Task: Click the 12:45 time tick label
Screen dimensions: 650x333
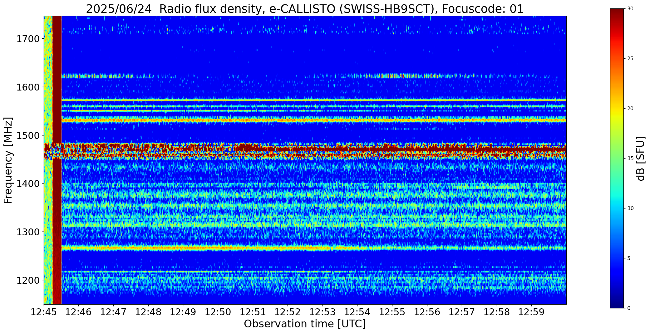Action: pyautogui.click(x=44, y=312)
